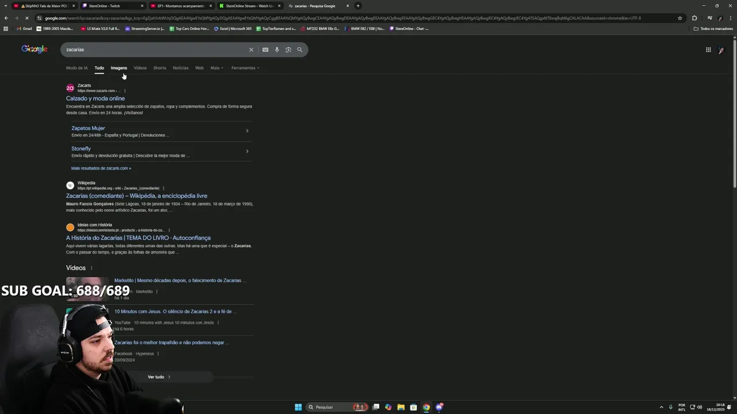Switch to the Shorts tab
The height and width of the screenshot is (414, 737).
pyautogui.click(x=159, y=68)
